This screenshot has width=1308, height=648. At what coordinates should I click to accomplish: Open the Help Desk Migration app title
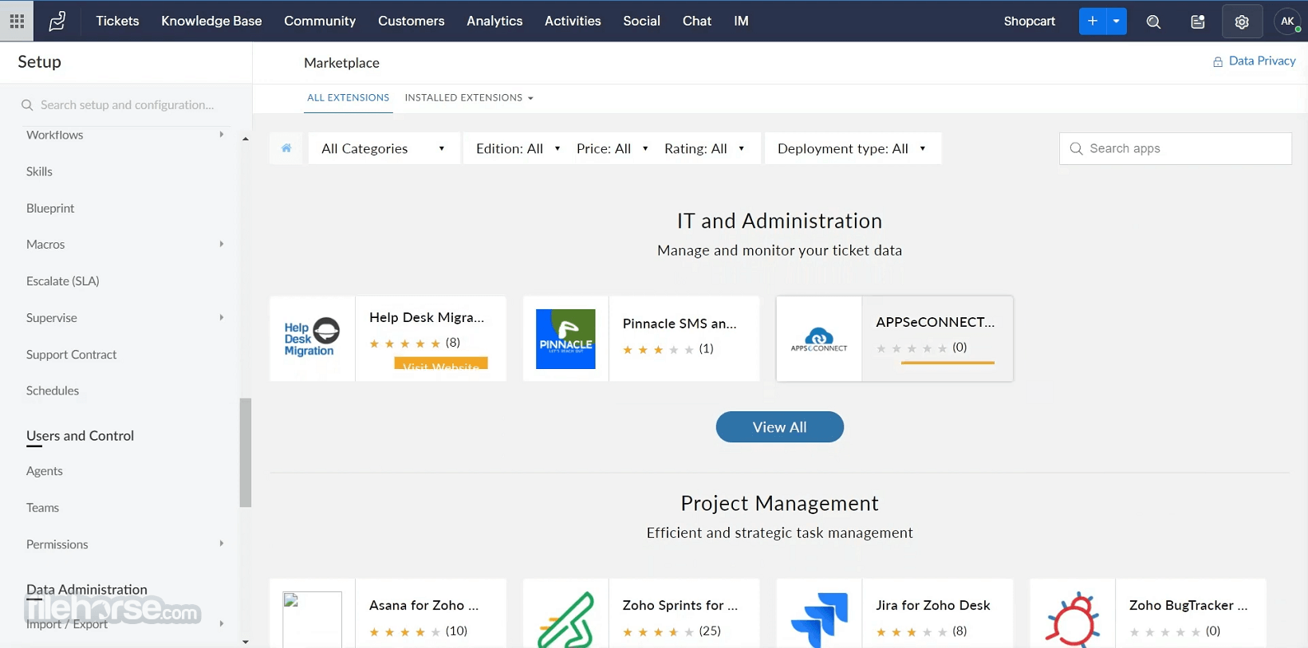click(x=427, y=317)
